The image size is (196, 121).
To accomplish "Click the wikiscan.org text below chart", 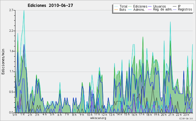I will point(98,118).
